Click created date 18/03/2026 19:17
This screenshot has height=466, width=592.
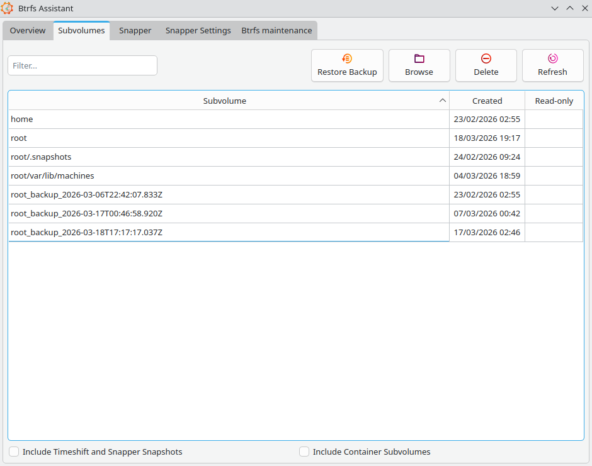click(x=487, y=138)
